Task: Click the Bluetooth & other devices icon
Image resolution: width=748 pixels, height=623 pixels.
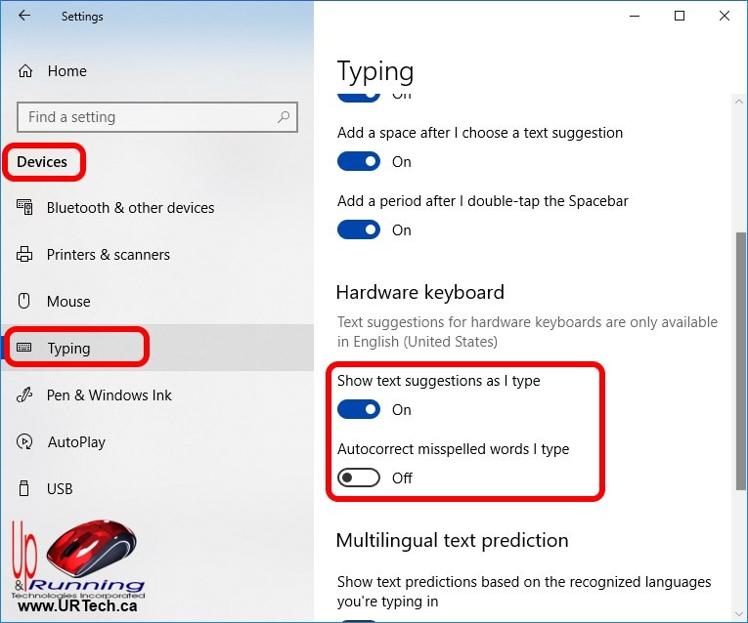Action: pyautogui.click(x=25, y=208)
